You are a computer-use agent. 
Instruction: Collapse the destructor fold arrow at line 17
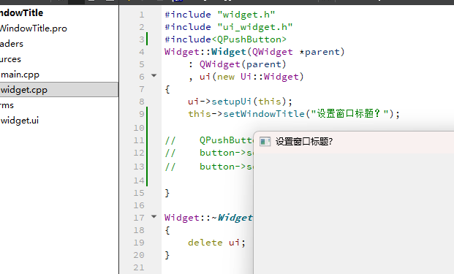click(154, 216)
